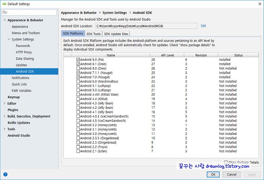
Task: Click the Cancel button
Action: pyautogui.click(x=231, y=175)
